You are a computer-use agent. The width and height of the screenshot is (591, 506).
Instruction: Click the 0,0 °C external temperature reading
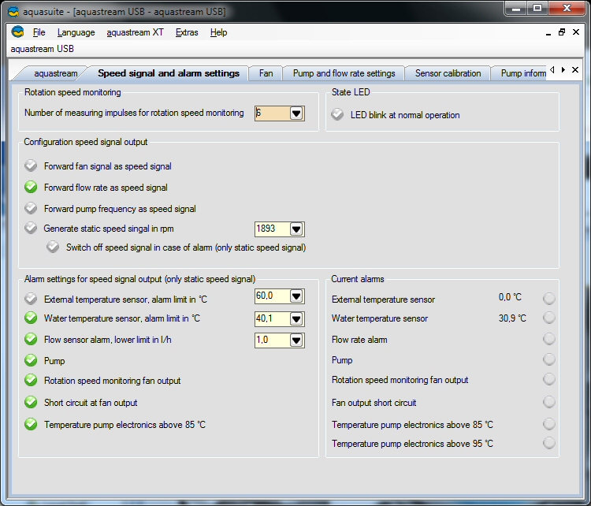[510, 297]
